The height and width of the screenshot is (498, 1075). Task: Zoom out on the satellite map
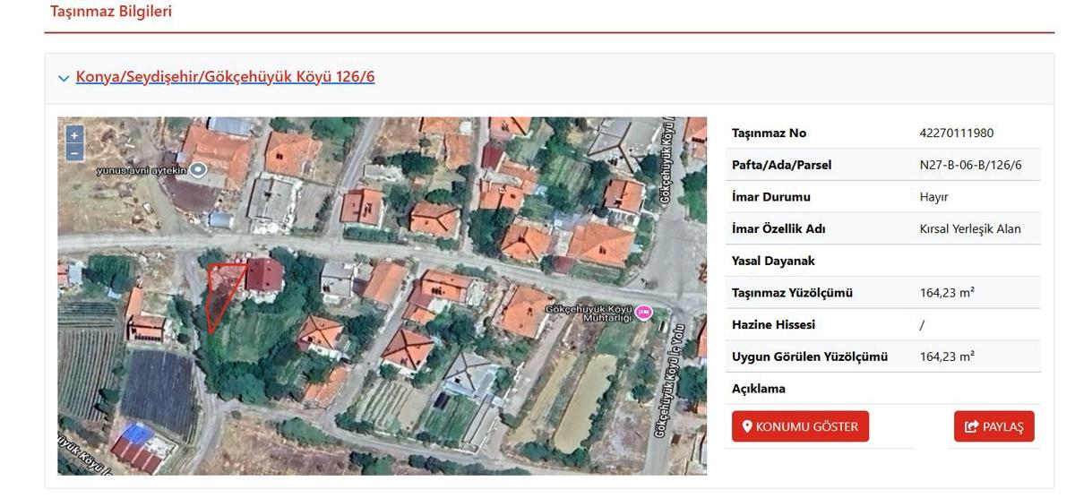[74, 152]
